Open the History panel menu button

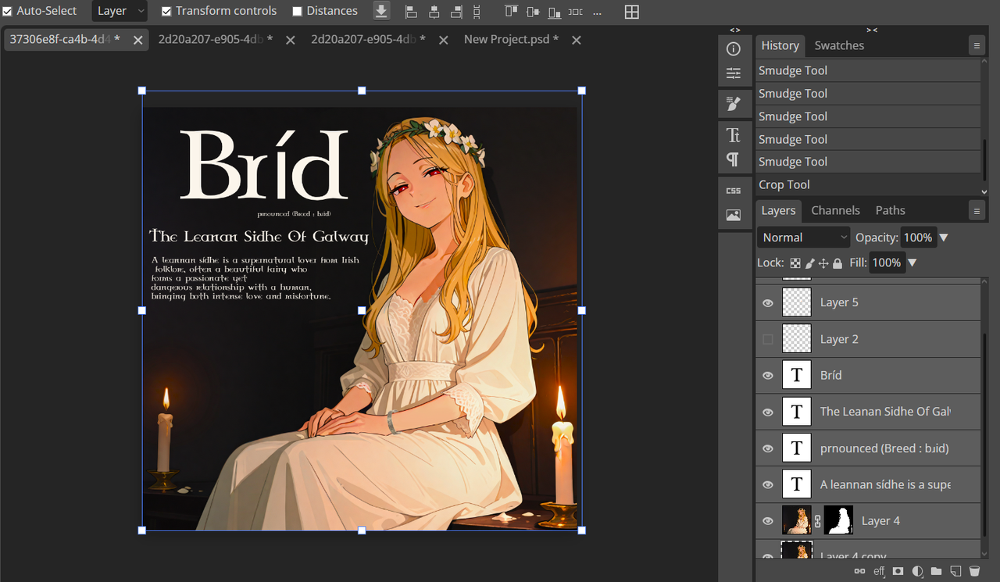tap(977, 46)
